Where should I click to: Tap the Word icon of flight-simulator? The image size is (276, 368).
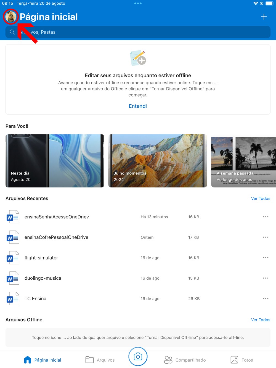click(13, 258)
